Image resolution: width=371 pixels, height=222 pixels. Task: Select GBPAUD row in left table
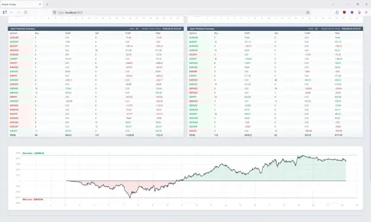(x=96, y=88)
